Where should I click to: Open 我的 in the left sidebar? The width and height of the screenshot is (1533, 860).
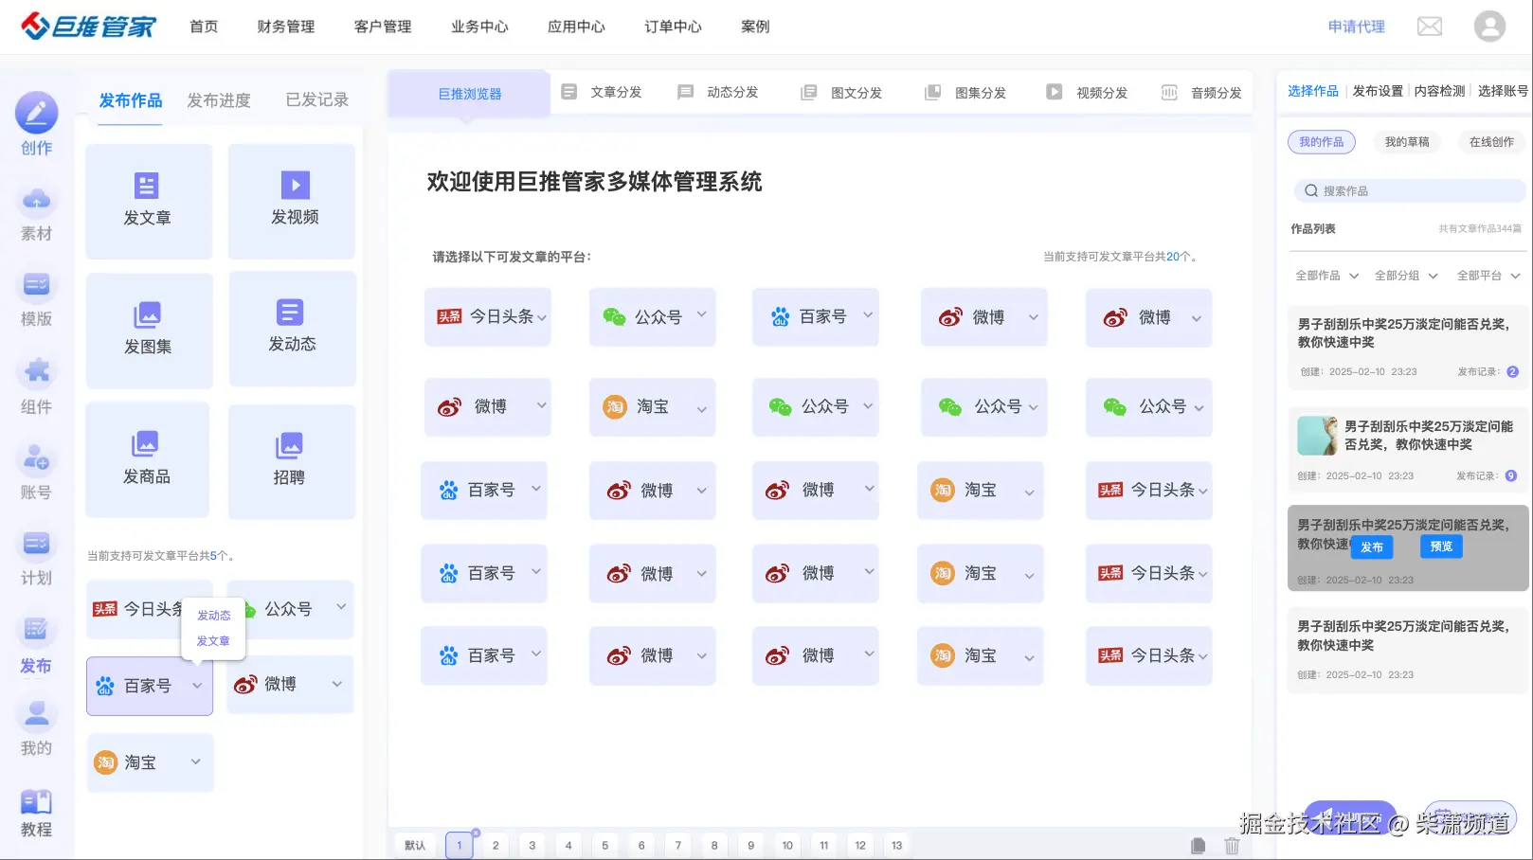[x=36, y=727]
